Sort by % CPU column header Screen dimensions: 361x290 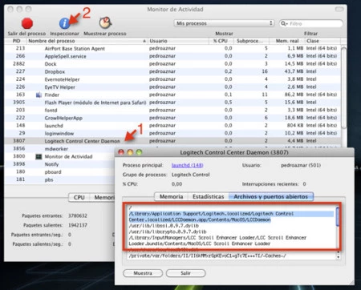pyautogui.click(x=221, y=41)
